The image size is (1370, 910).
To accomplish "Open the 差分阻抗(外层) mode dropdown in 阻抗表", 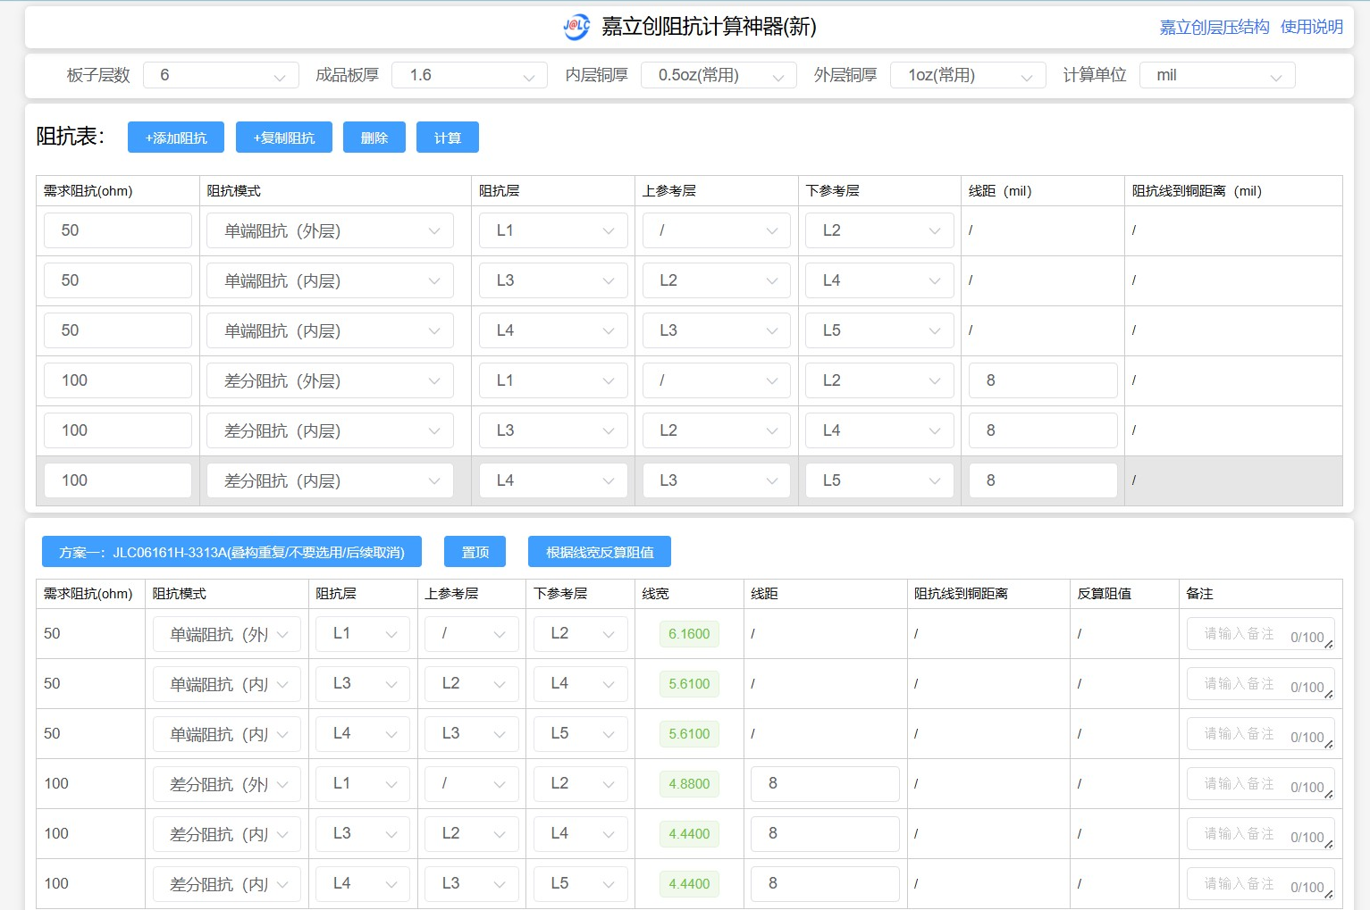I will pyautogui.click(x=330, y=380).
